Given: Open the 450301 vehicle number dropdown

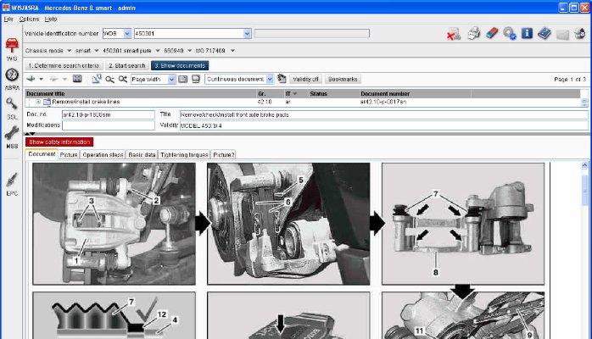Looking at the screenshot, I should 247,34.
